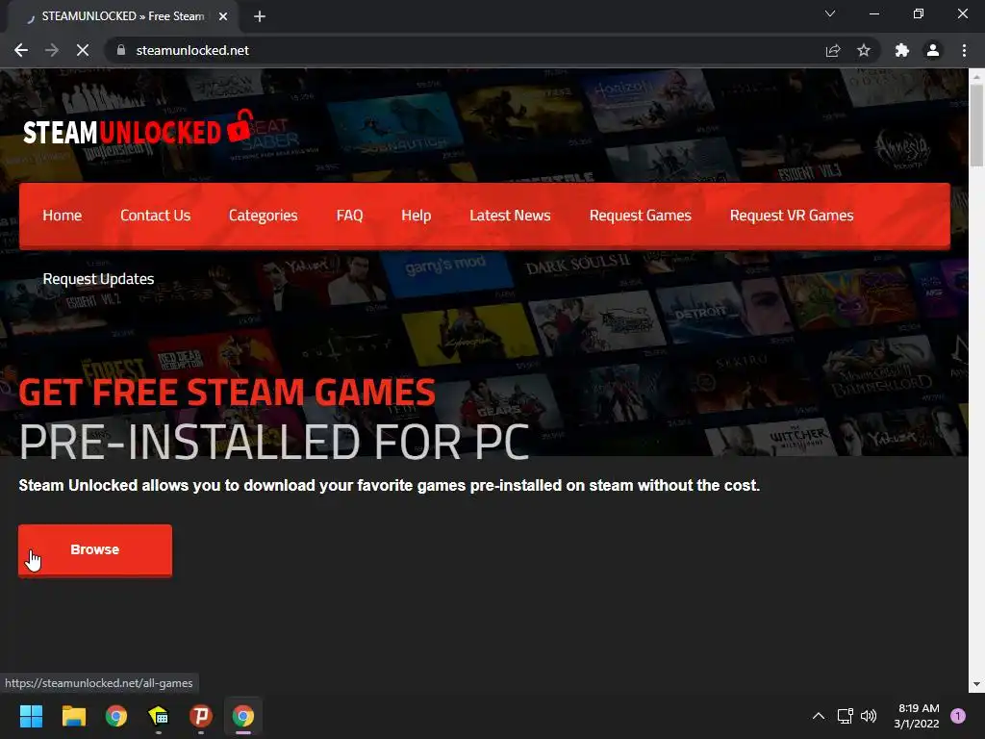Viewport: 985px width, 739px height.
Task: Click the PRE-INSTALLED FOR PC heading
Action: 274,443
